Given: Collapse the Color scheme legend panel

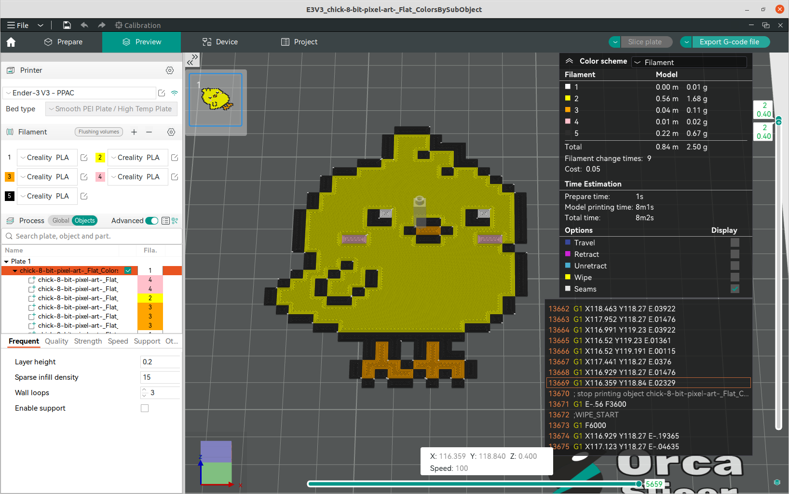Looking at the screenshot, I should click(569, 61).
